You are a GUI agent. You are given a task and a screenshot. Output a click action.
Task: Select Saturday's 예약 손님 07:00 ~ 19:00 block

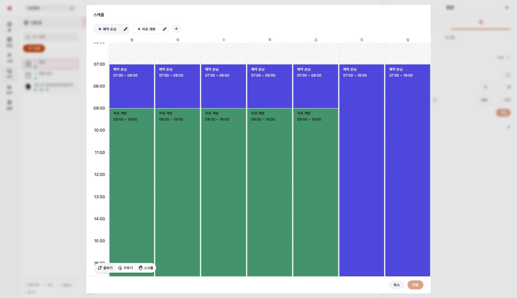(361, 170)
